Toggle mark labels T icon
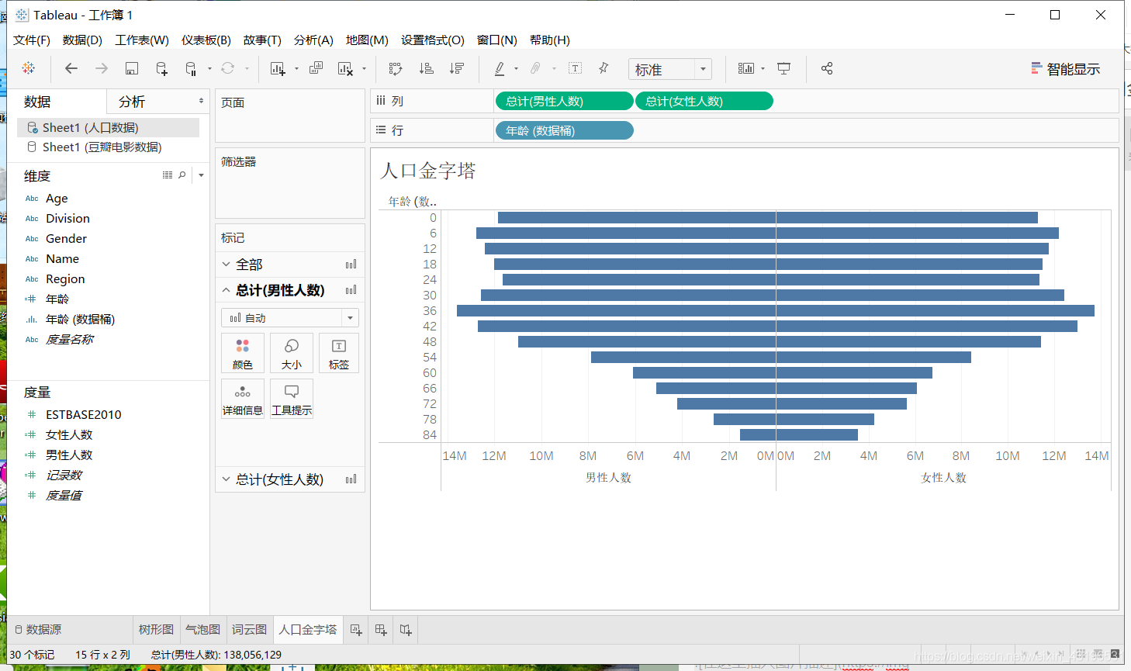 [x=575, y=68]
